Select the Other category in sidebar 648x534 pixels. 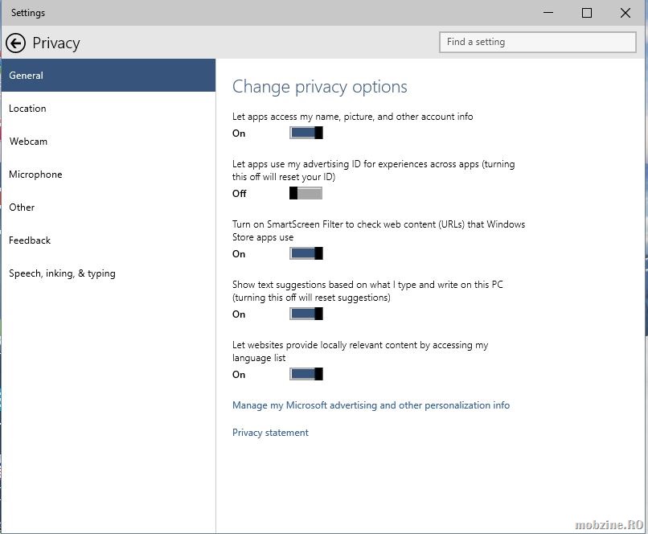(22, 207)
